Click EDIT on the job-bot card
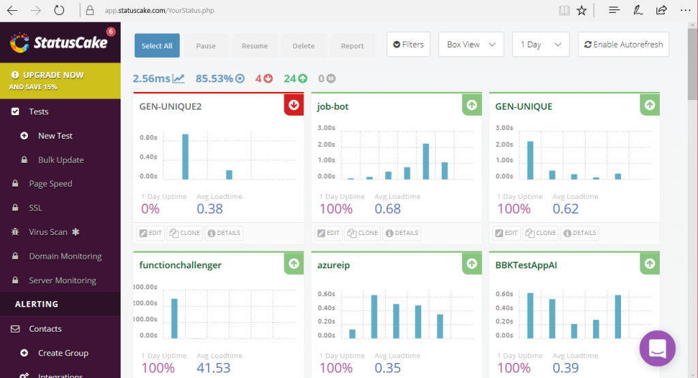 tap(329, 232)
